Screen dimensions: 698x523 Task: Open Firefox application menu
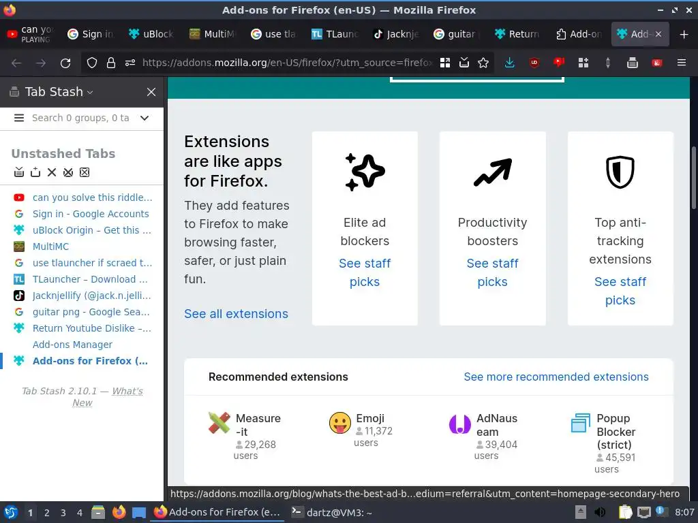[x=681, y=63]
